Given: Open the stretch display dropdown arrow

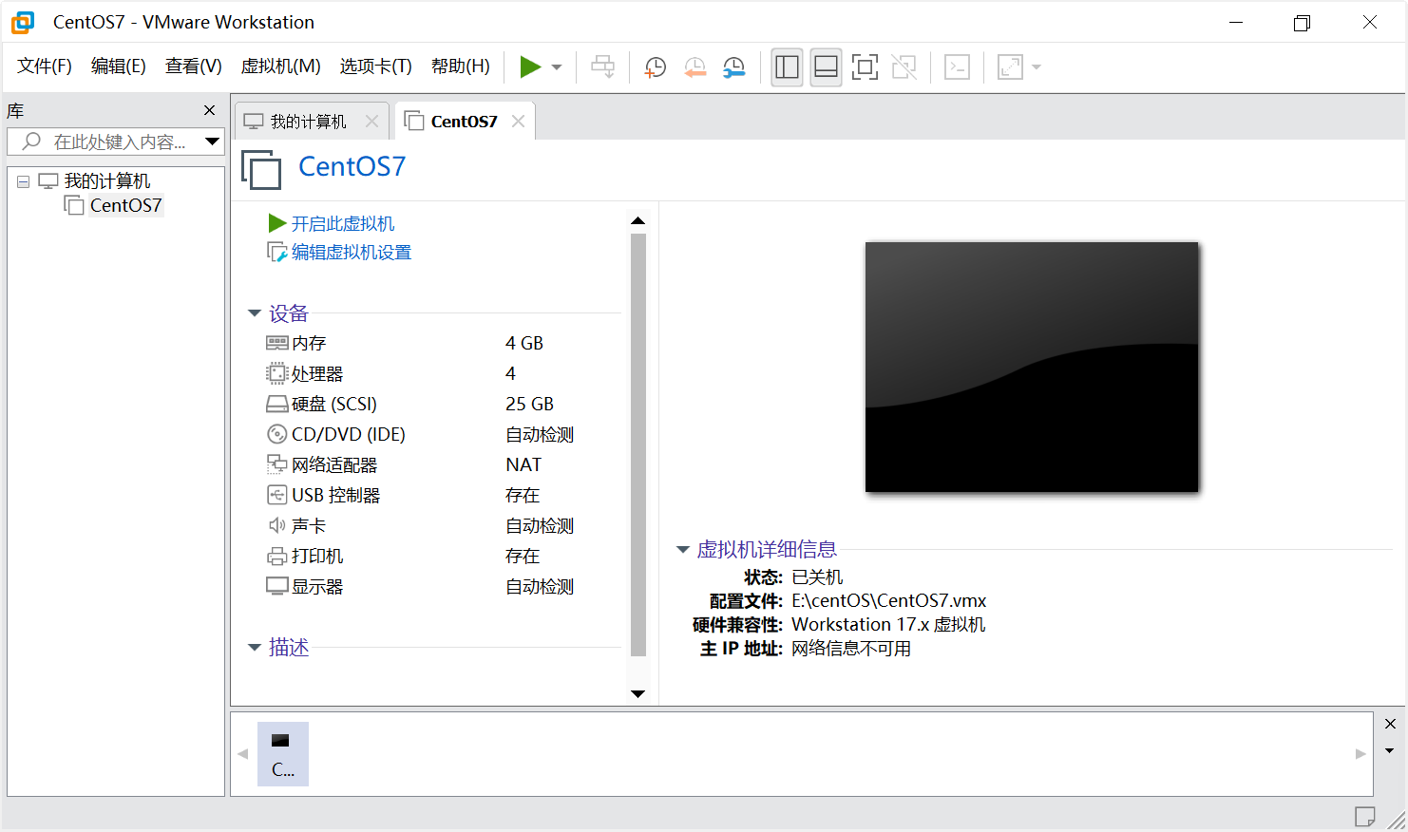Looking at the screenshot, I should (1037, 67).
